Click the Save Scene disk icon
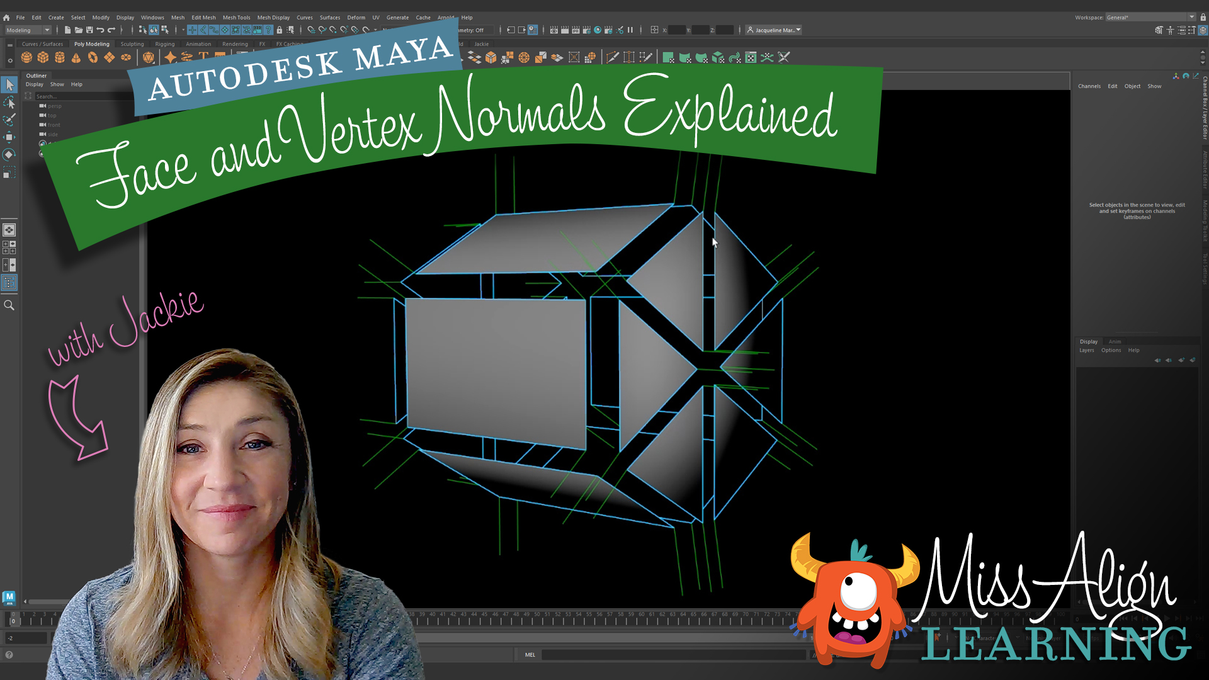Image resolution: width=1209 pixels, height=680 pixels. click(x=89, y=30)
